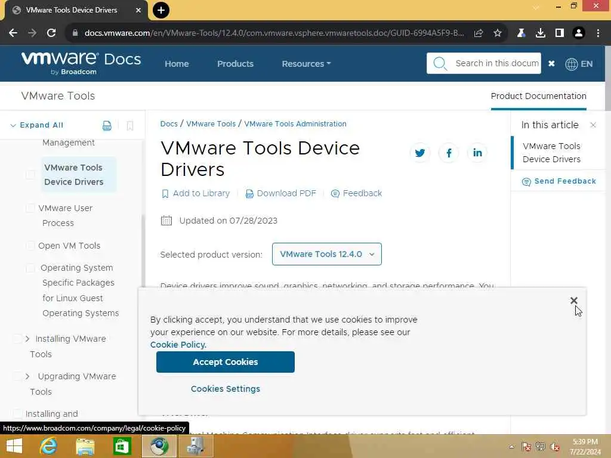This screenshot has height=458, width=611.
Task: Jump to VMware Tools Device Drivers in article outline
Action: [551, 153]
